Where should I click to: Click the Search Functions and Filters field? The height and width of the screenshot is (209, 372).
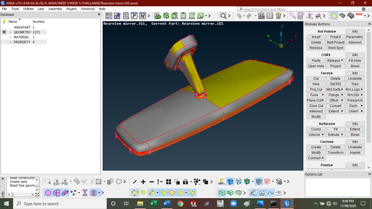299,9
